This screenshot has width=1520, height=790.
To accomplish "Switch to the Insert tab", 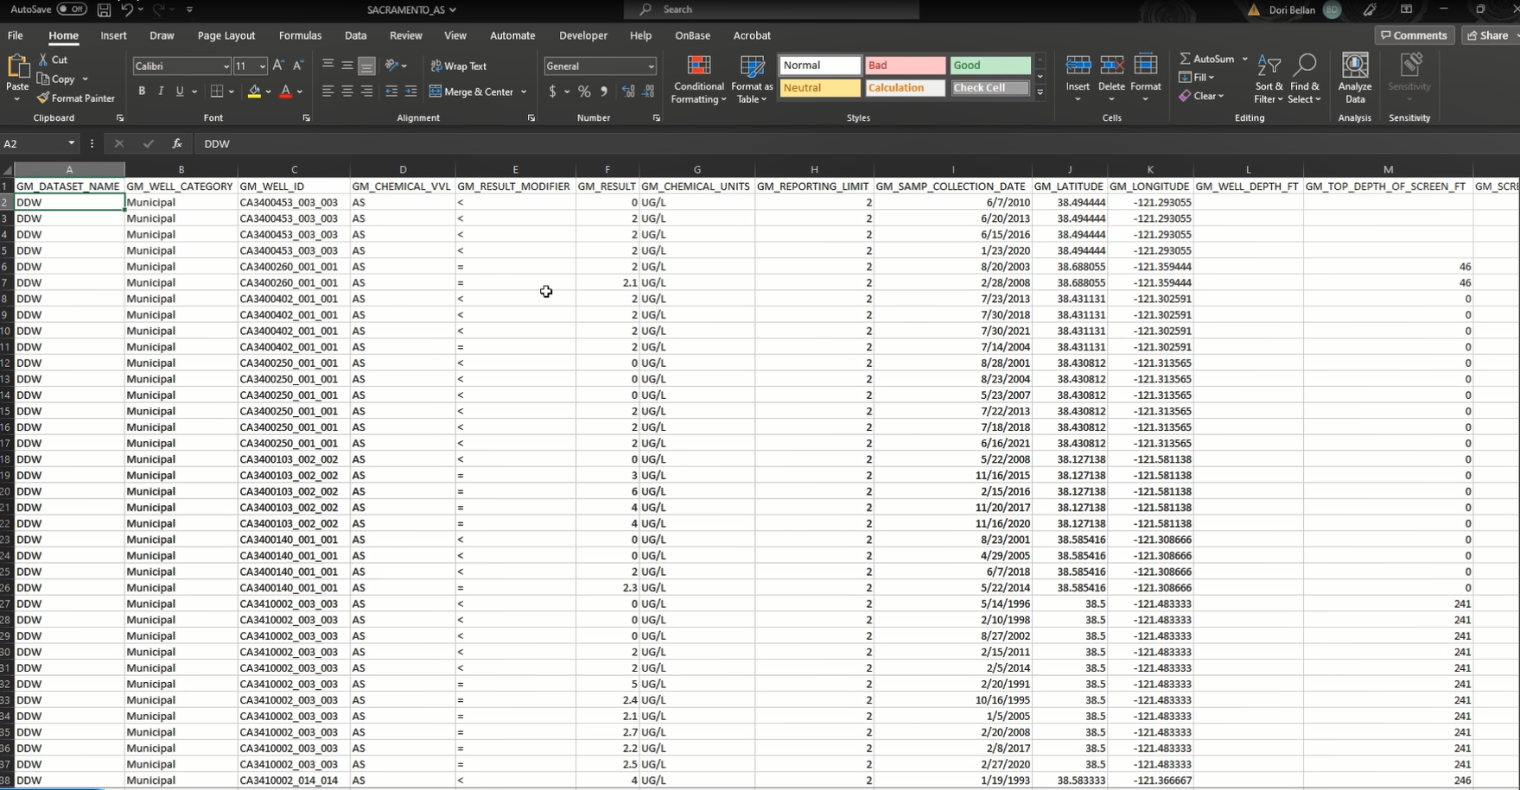I will pyautogui.click(x=113, y=35).
